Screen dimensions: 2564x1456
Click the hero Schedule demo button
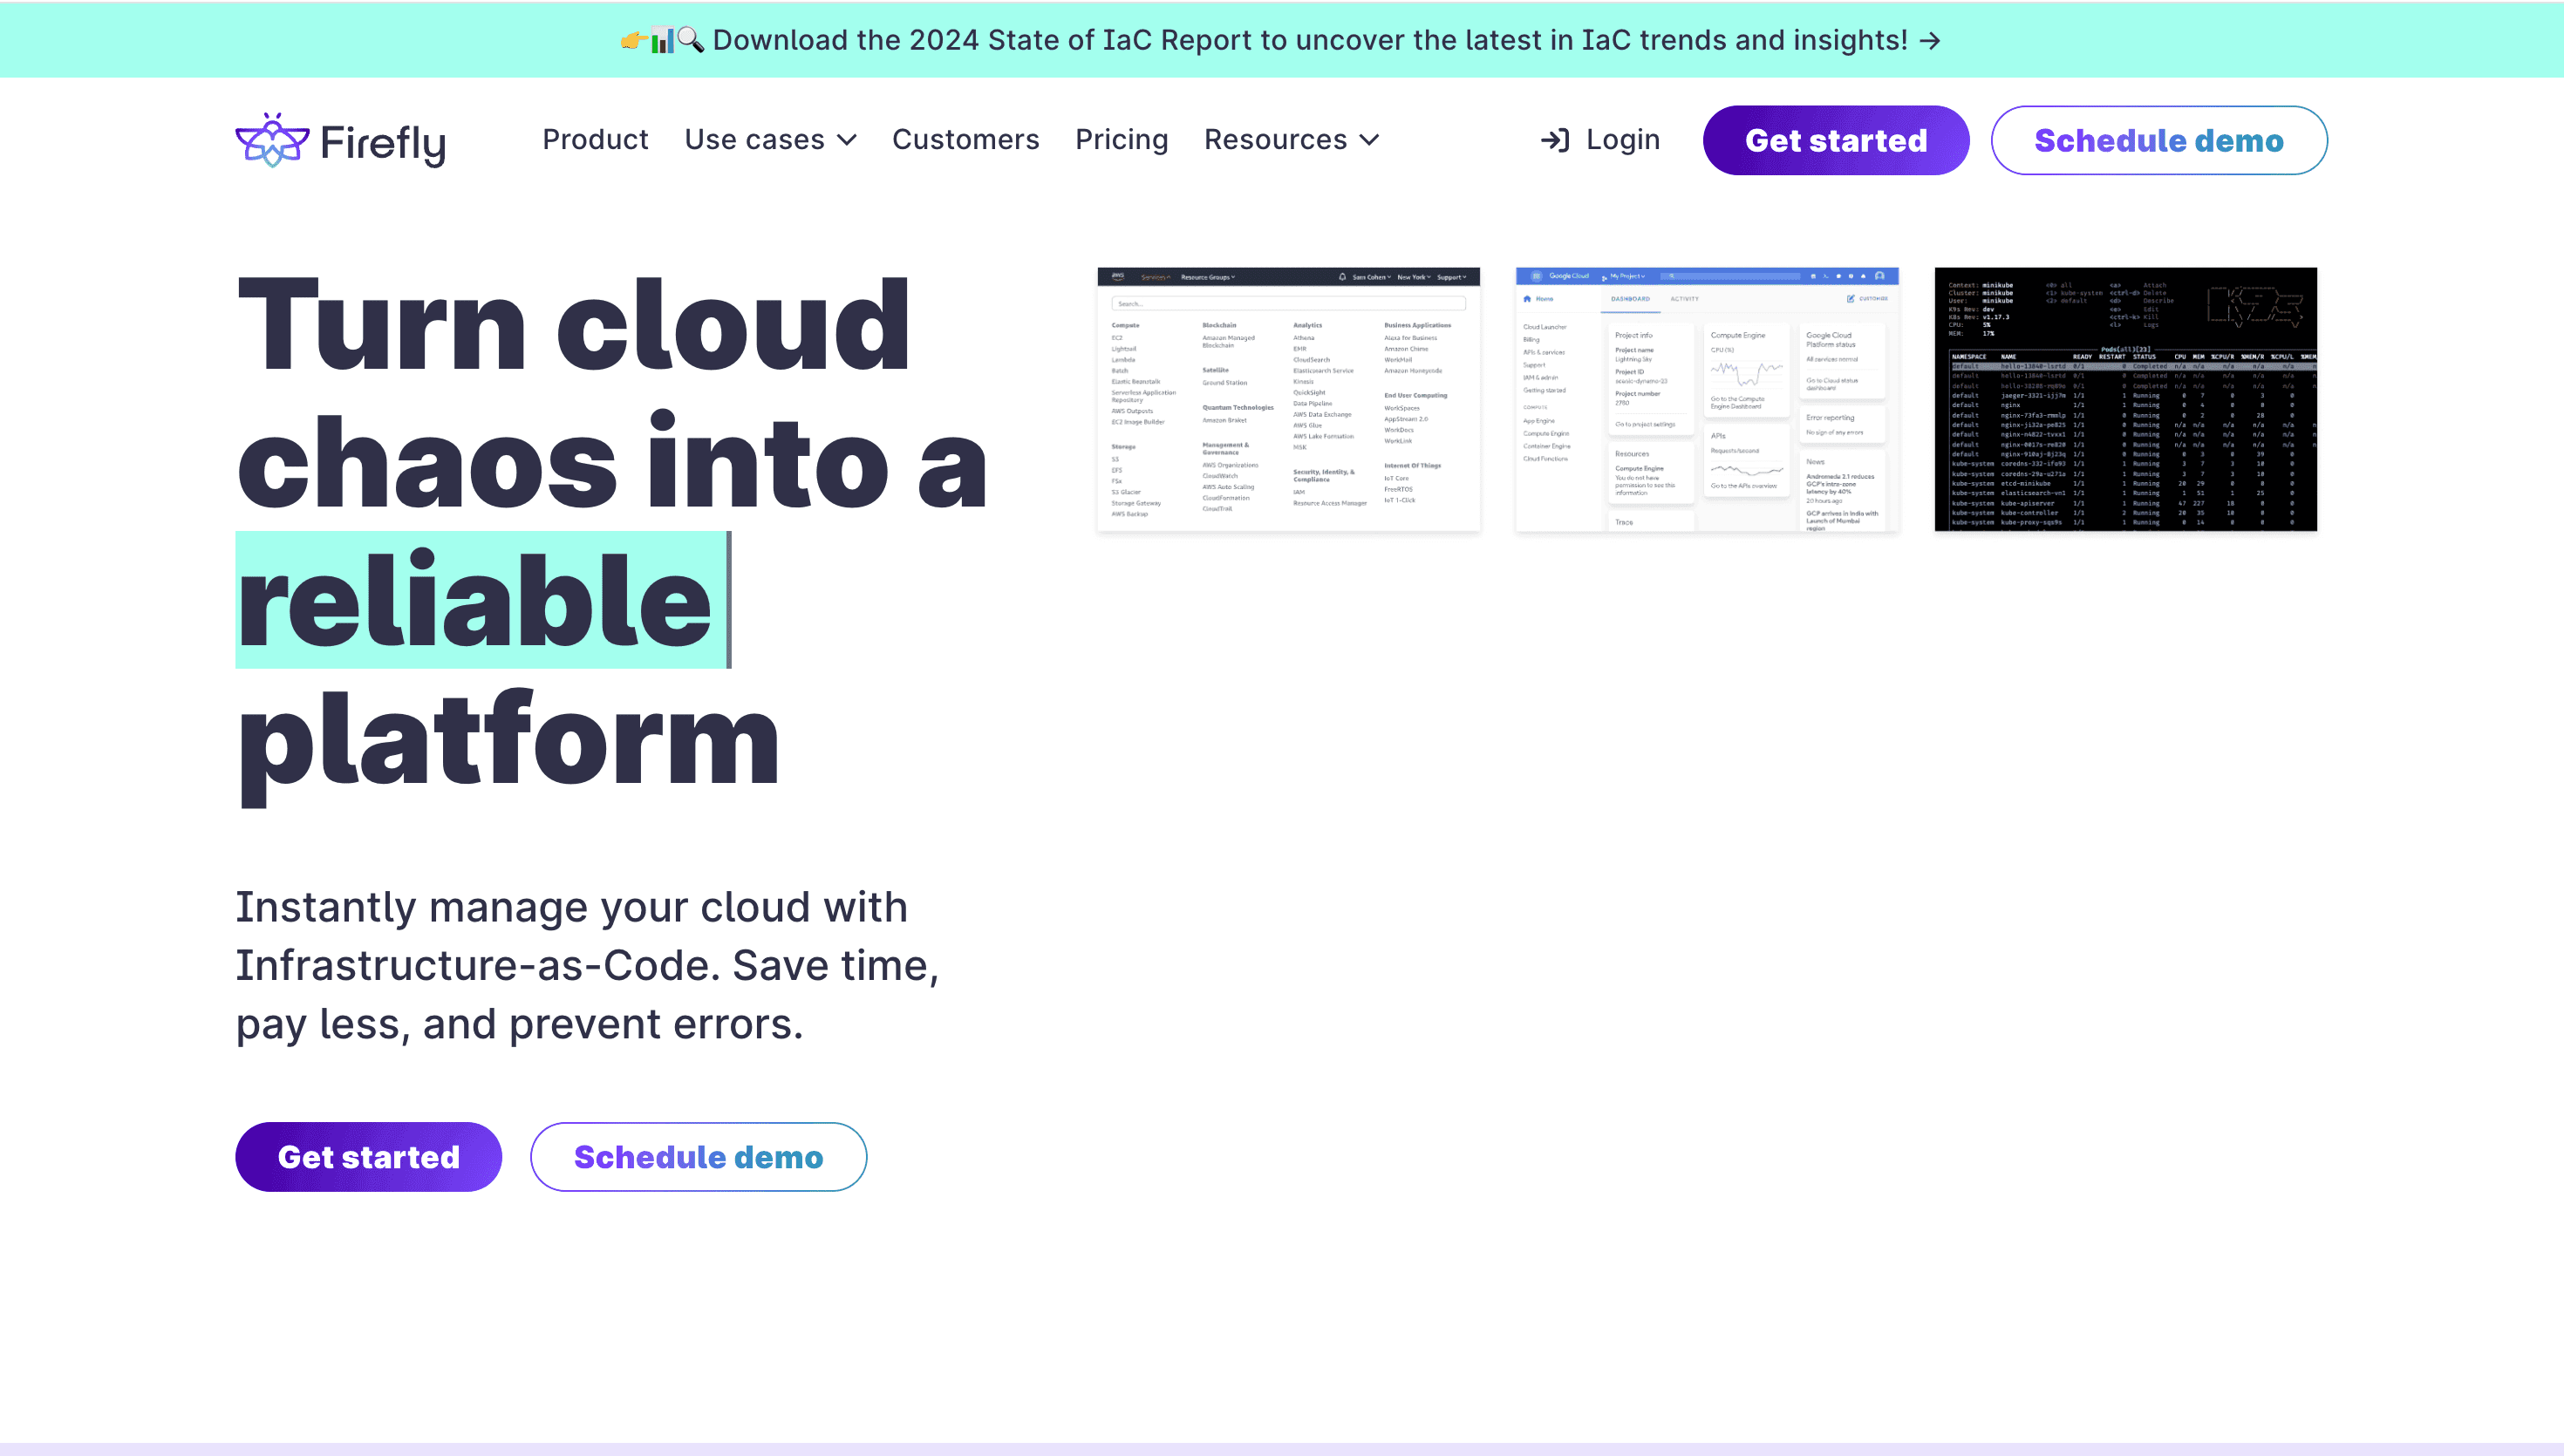(698, 1157)
